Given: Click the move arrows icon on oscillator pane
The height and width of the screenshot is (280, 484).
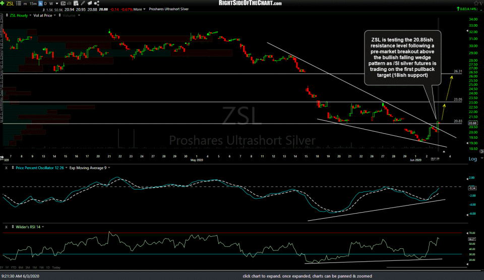Looking at the screenshot, I should point(13,168).
